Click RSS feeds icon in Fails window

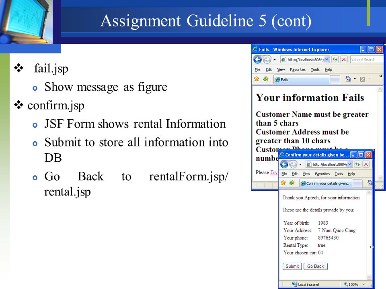click(x=362, y=79)
